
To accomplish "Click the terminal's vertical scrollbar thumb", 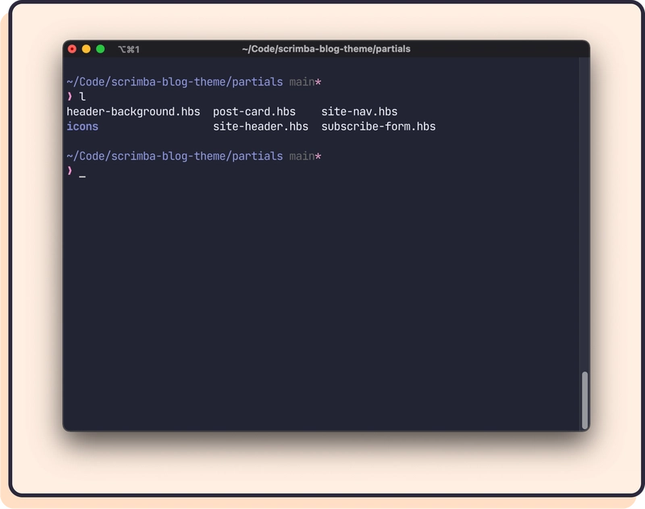I will [585, 400].
